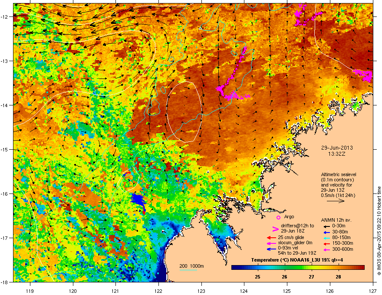Click the Temperature NOAA16_L3U colorbar title
Image resolution: width=382 pixels, height=295 pixels.
coord(297,260)
